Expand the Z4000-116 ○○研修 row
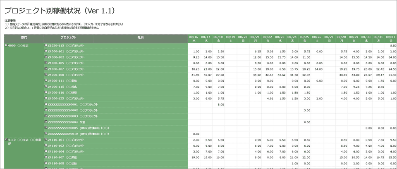The image size is (397, 169). 46,92
